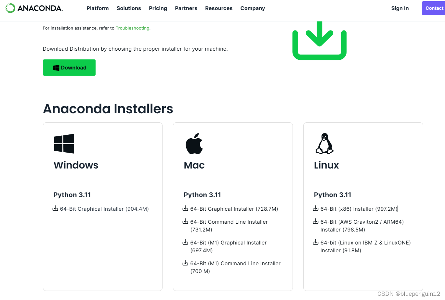Image resolution: width=445 pixels, height=300 pixels.
Task: Click download icon beside Mac M1 Graphical Installer
Action: click(x=185, y=242)
